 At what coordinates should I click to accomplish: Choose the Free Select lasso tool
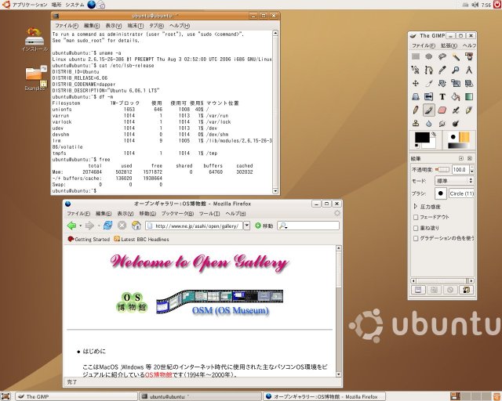(x=442, y=56)
